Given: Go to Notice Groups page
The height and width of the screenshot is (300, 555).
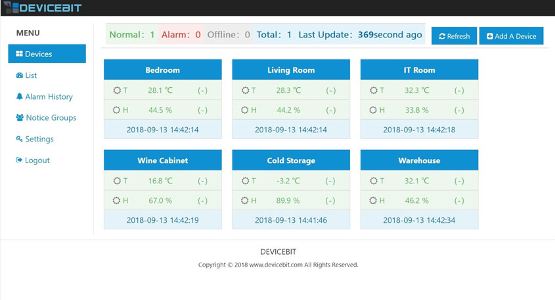Looking at the screenshot, I should coord(46,118).
